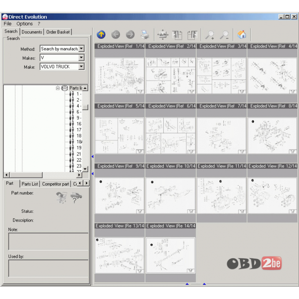Click the vehicle question mark icon

pyautogui.click(x=76, y=197)
